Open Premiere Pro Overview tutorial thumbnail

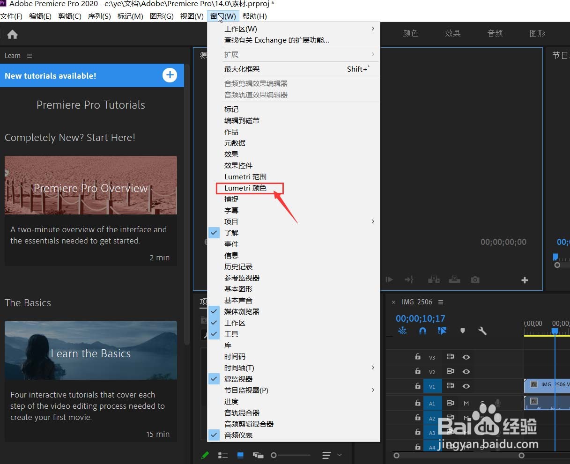tap(91, 185)
